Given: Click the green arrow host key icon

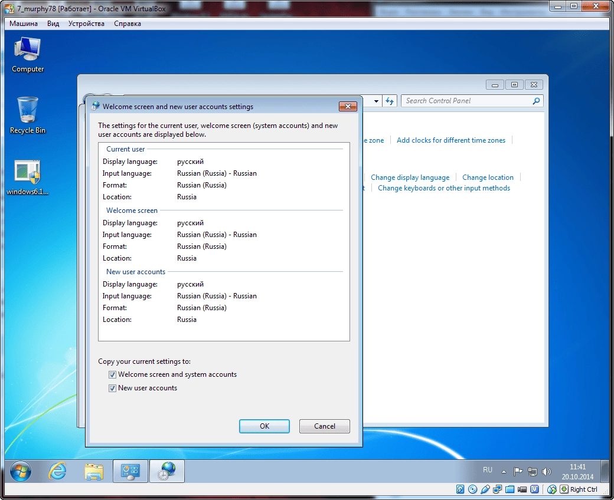Looking at the screenshot, I should 564,489.
